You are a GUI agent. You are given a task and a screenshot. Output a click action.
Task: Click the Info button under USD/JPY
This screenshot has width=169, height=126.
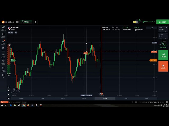coord(11,33)
